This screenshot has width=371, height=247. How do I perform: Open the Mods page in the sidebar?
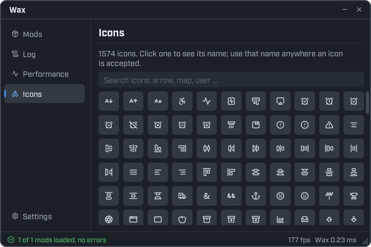click(x=44, y=34)
